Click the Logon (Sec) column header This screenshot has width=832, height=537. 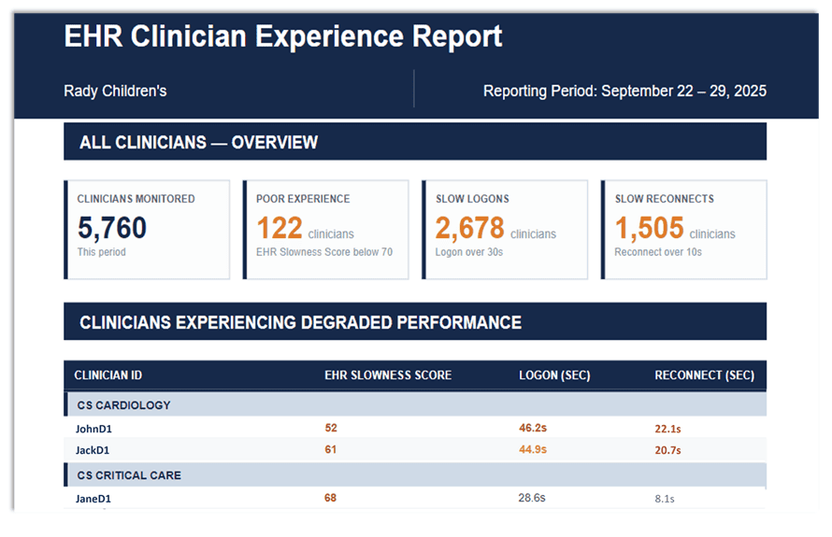coord(554,375)
